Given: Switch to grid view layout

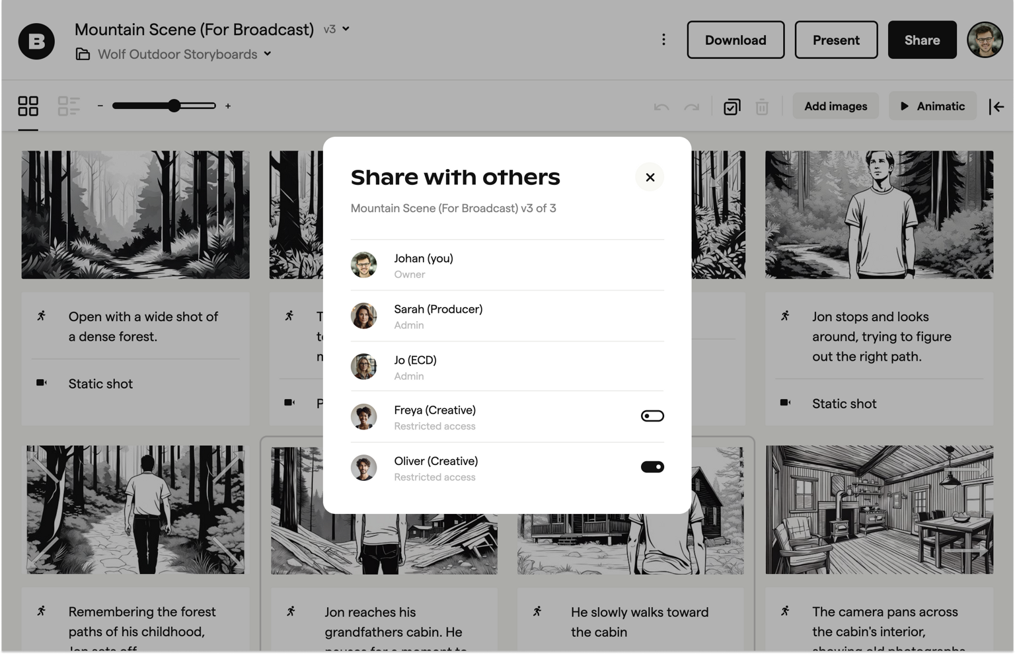Looking at the screenshot, I should (x=28, y=106).
